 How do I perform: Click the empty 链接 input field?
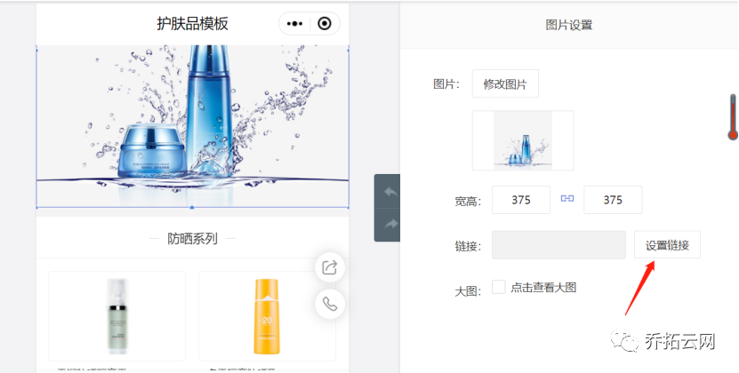point(558,245)
